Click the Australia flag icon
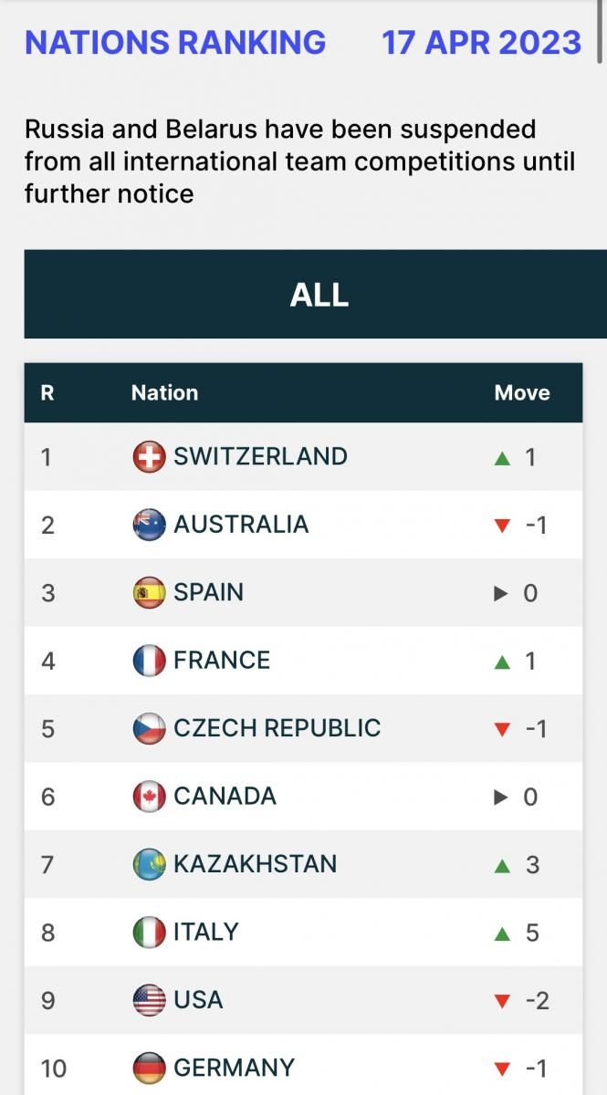The height and width of the screenshot is (1095, 607). click(x=149, y=525)
